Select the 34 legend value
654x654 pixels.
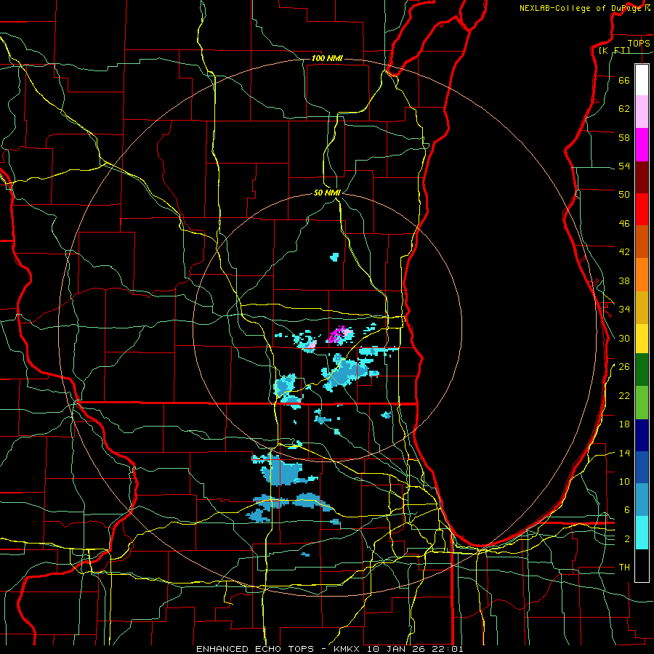pyautogui.click(x=624, y=309)
